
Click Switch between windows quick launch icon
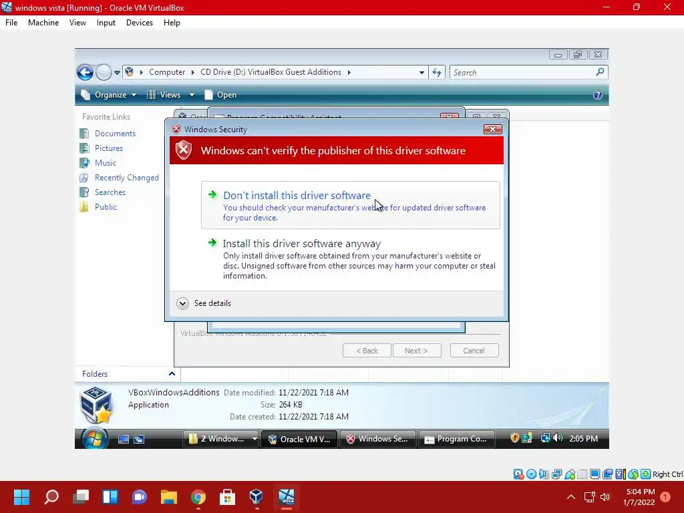click(x=139, y=440)
